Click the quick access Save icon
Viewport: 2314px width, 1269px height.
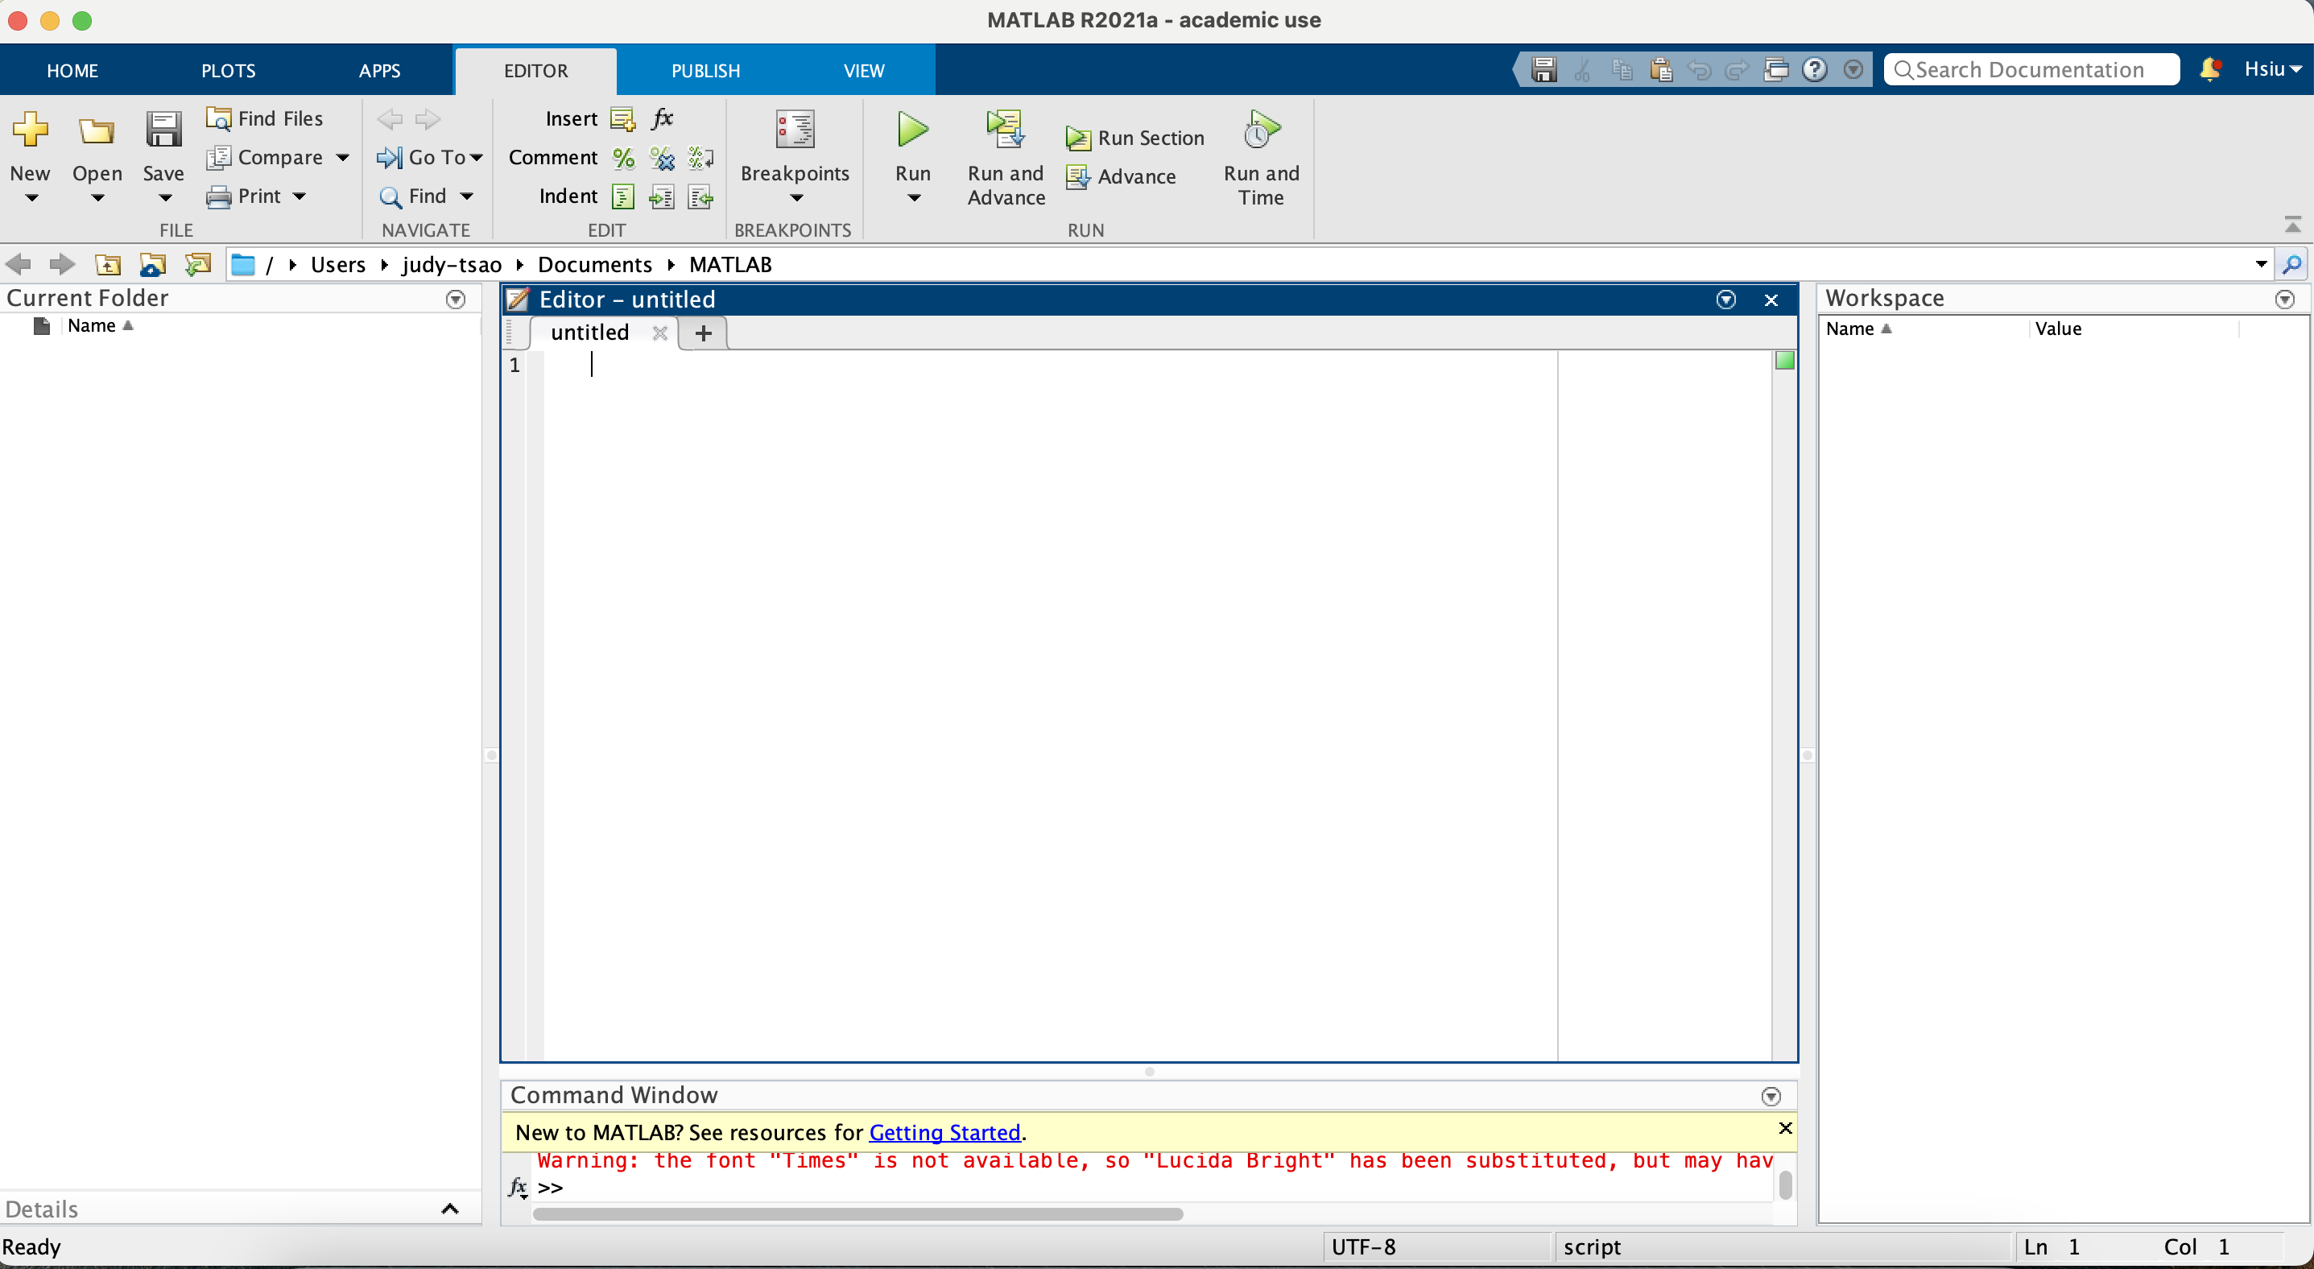coord(1543,70)
